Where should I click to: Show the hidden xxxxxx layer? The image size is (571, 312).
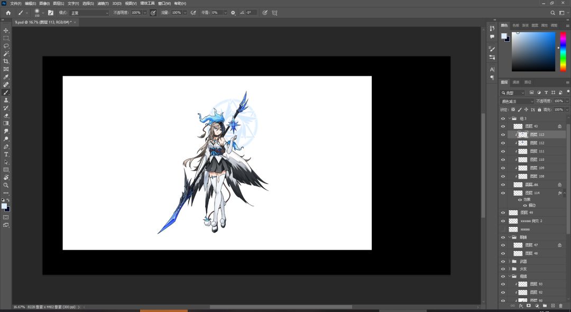tap(503, 230)
